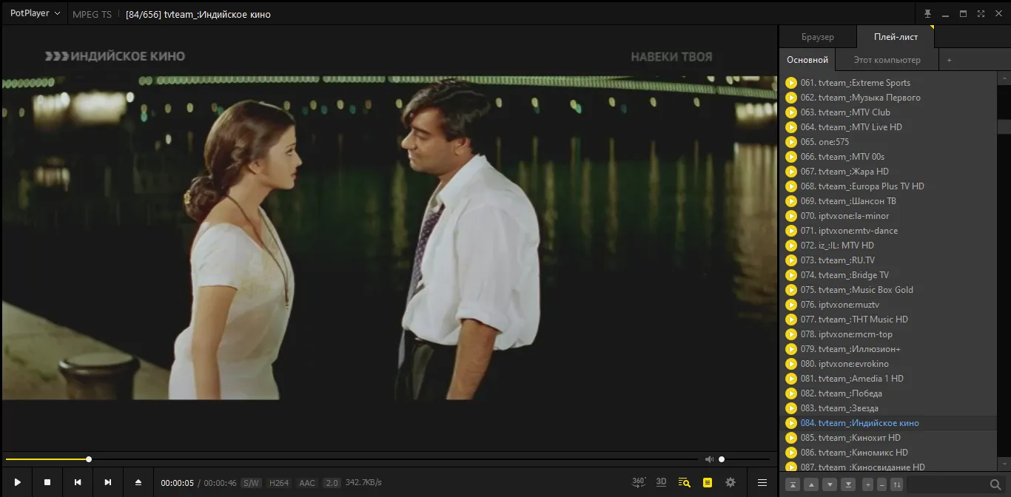
Task: Click the AAC audio codec badge
Action: pyautogui.click(x=307, y=483)
